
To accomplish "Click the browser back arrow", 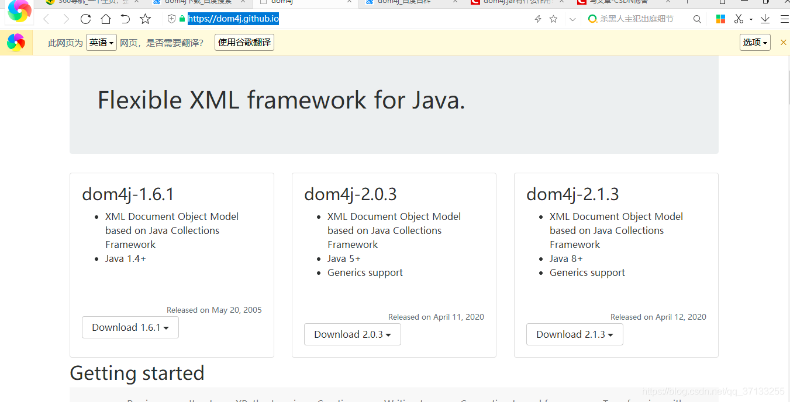I will pyautogui.click(x=46, y=19).
